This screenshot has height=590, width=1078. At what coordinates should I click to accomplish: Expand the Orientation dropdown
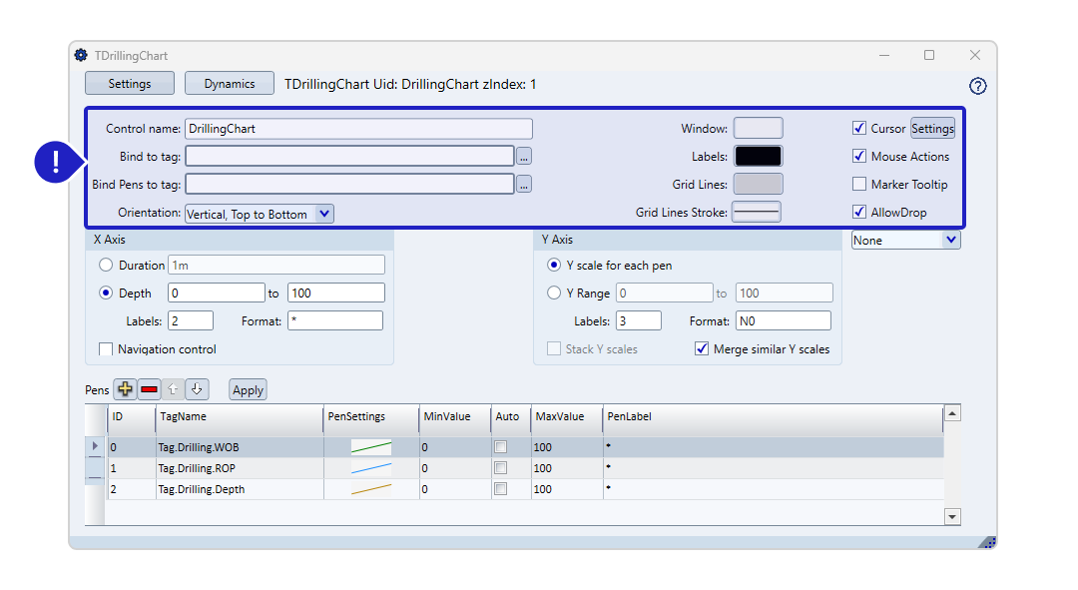[323, 214]
